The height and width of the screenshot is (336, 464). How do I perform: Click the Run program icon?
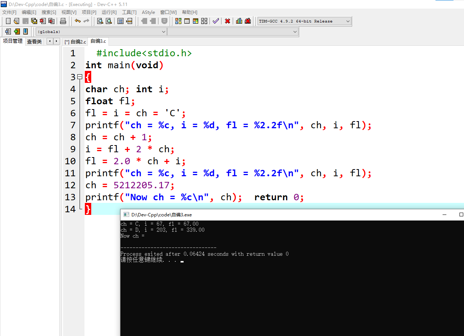tap(187, 21)
